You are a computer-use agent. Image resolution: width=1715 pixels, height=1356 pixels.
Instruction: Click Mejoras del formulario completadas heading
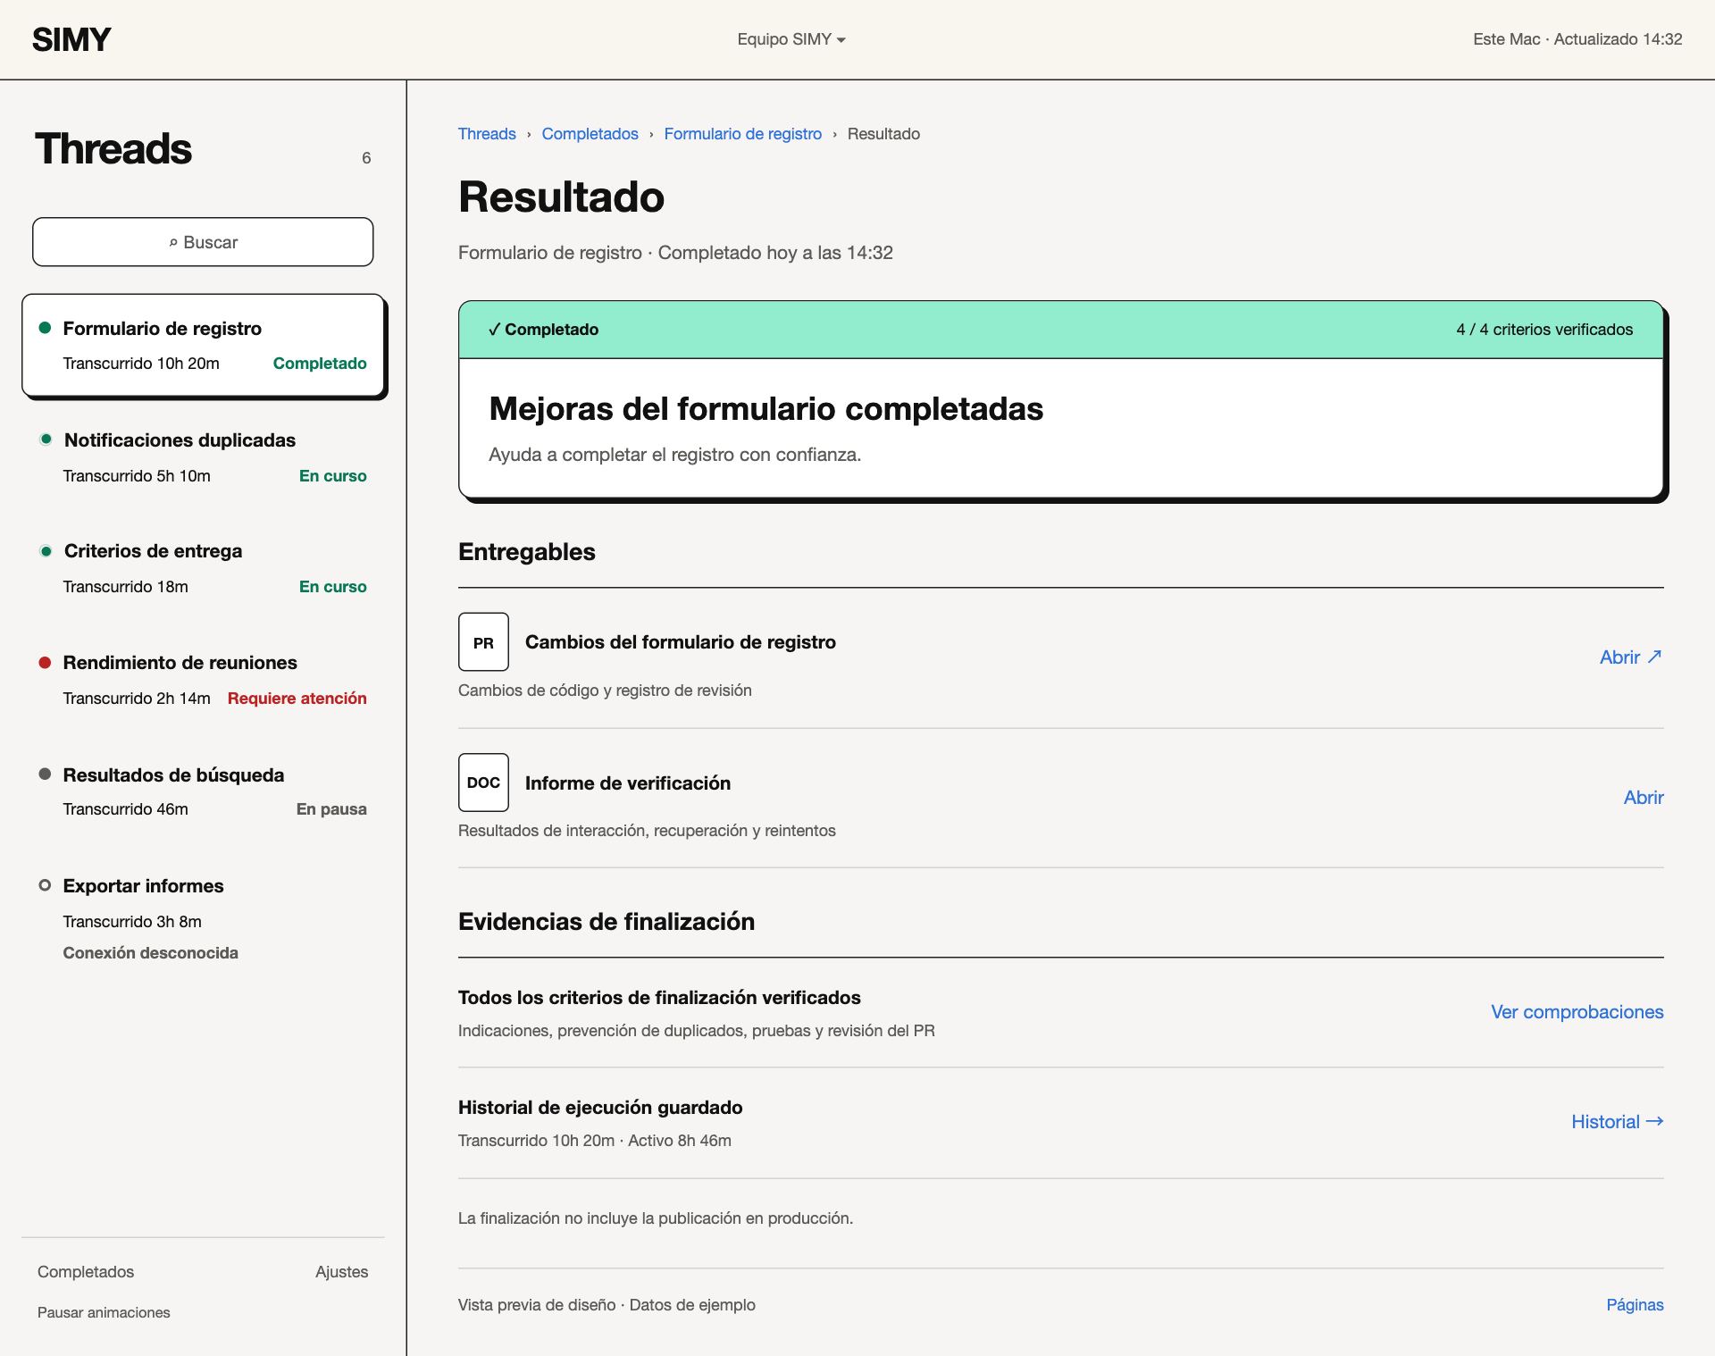765,409
